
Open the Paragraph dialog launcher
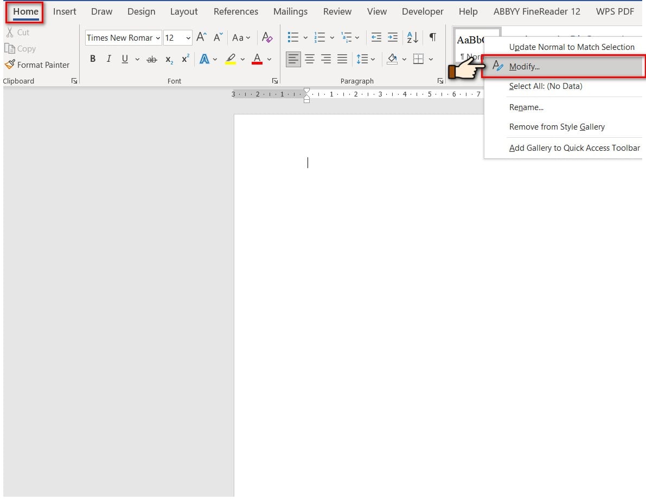pos(440,81)
